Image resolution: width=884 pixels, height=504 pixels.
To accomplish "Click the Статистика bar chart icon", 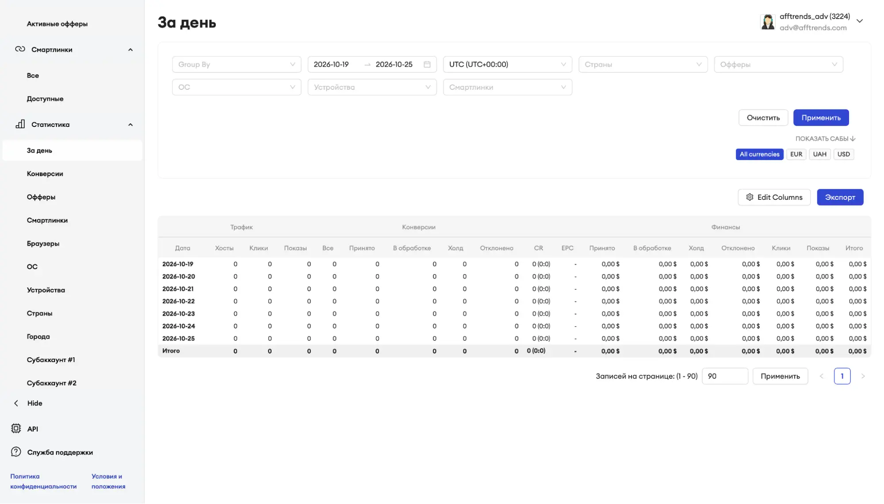I will pyautogui.click(x=20, y=124).
